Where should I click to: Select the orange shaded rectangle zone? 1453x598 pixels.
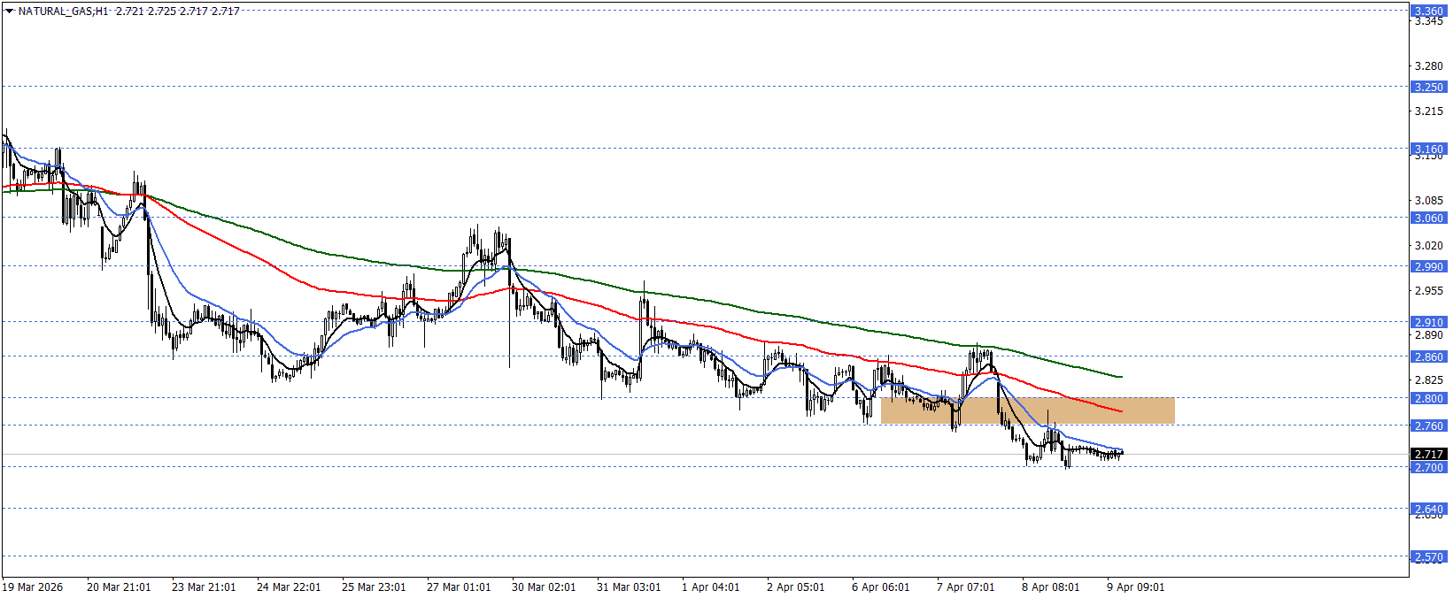tap(1027, 410)
